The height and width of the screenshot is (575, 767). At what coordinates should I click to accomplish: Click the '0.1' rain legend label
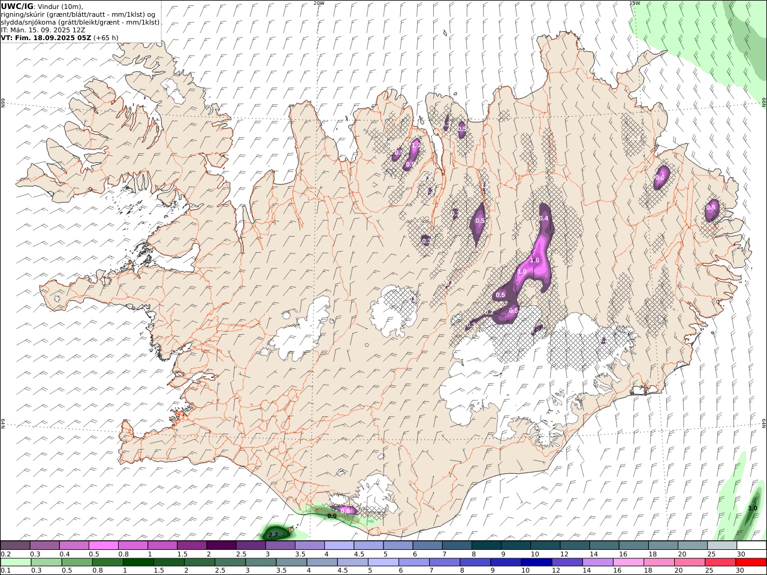click(5, 571)
